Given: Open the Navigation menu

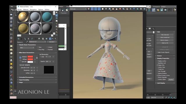Looking at the screenshot, I should (x=33, y=10).
